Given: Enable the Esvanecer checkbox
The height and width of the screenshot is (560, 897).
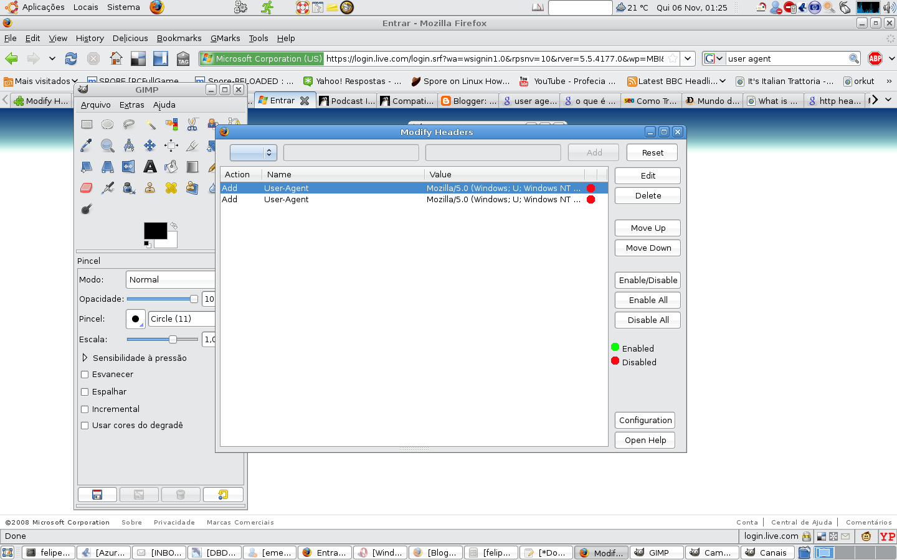Looking at the screenshot, I should 85,375.
